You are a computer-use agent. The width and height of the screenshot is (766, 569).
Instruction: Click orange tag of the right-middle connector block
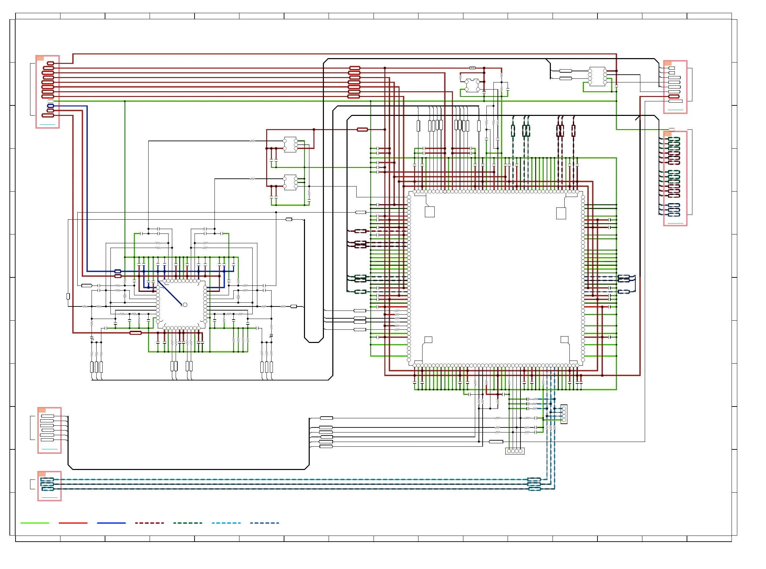coord(667,134)
